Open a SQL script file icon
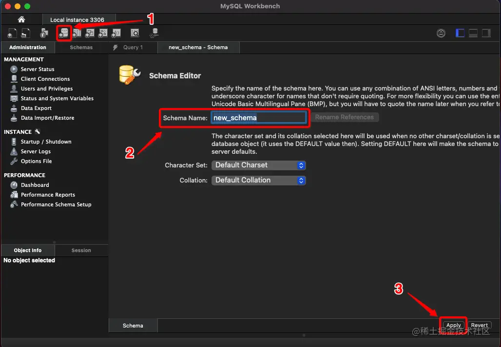 (x=25, y=33)
